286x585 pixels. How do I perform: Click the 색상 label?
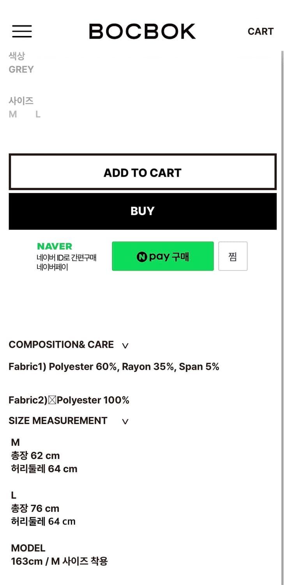click(17, 56)
